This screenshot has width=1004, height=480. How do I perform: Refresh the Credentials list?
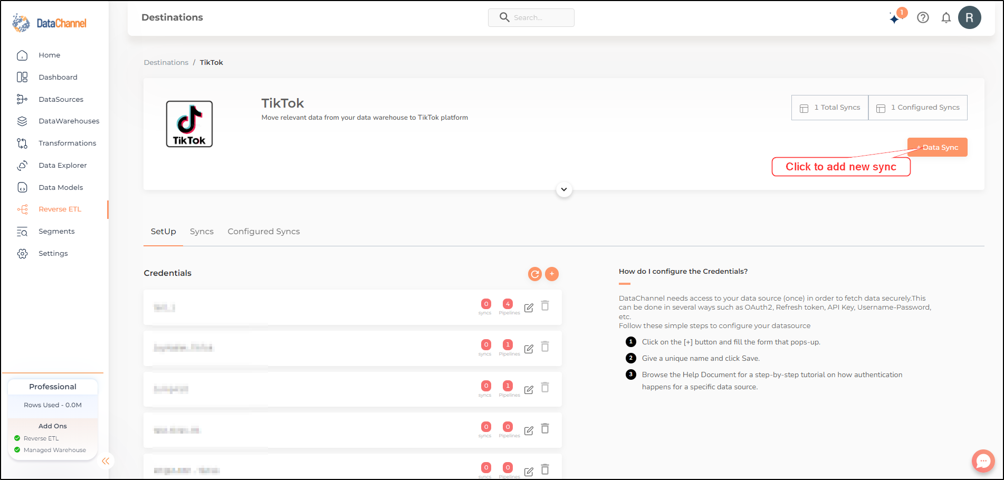click(x=535, y=274)
